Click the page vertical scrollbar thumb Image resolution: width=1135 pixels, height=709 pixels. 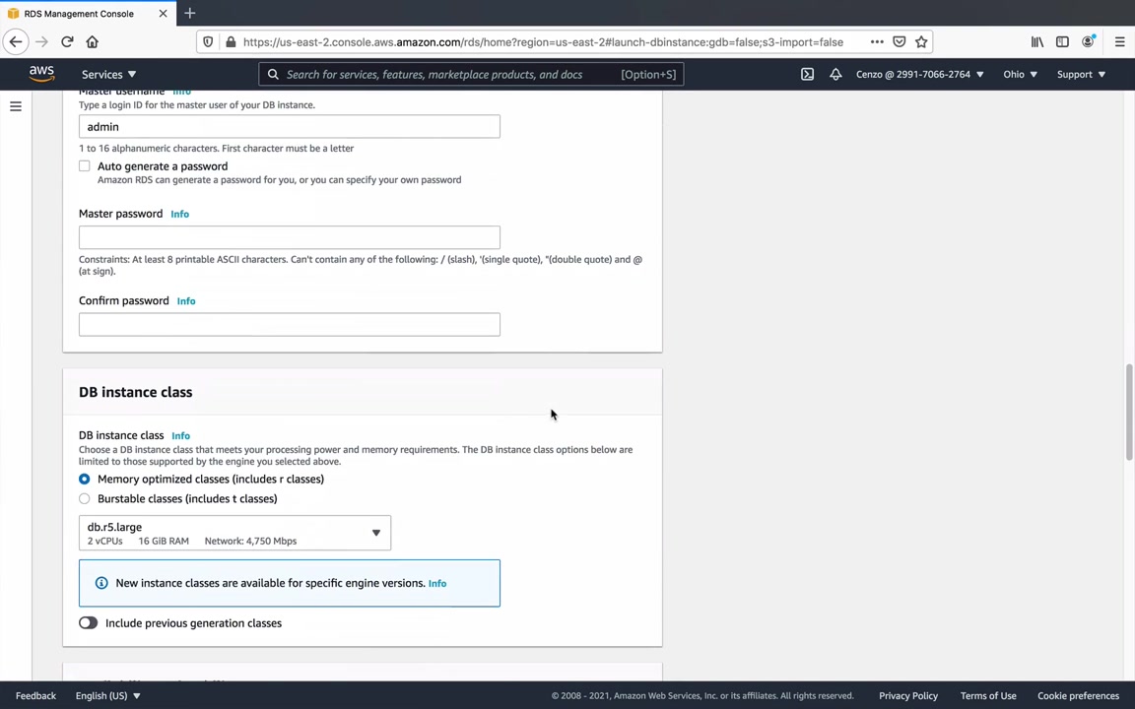click(x=1128, y=412)
